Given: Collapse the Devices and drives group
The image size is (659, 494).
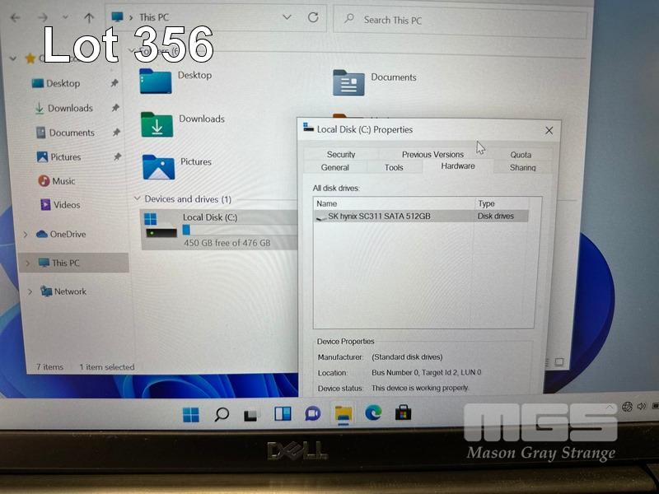Looking at the screenshot, I should point(138,199).
